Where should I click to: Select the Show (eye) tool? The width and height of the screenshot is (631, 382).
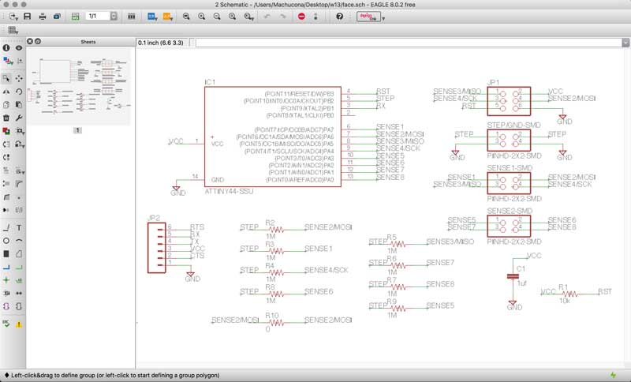click(19, 48)
